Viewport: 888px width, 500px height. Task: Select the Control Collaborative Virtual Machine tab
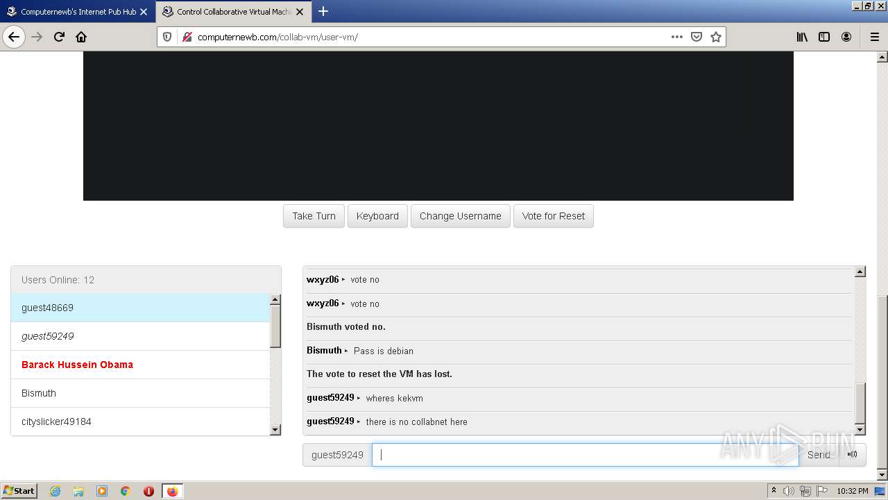coord(234,12)
